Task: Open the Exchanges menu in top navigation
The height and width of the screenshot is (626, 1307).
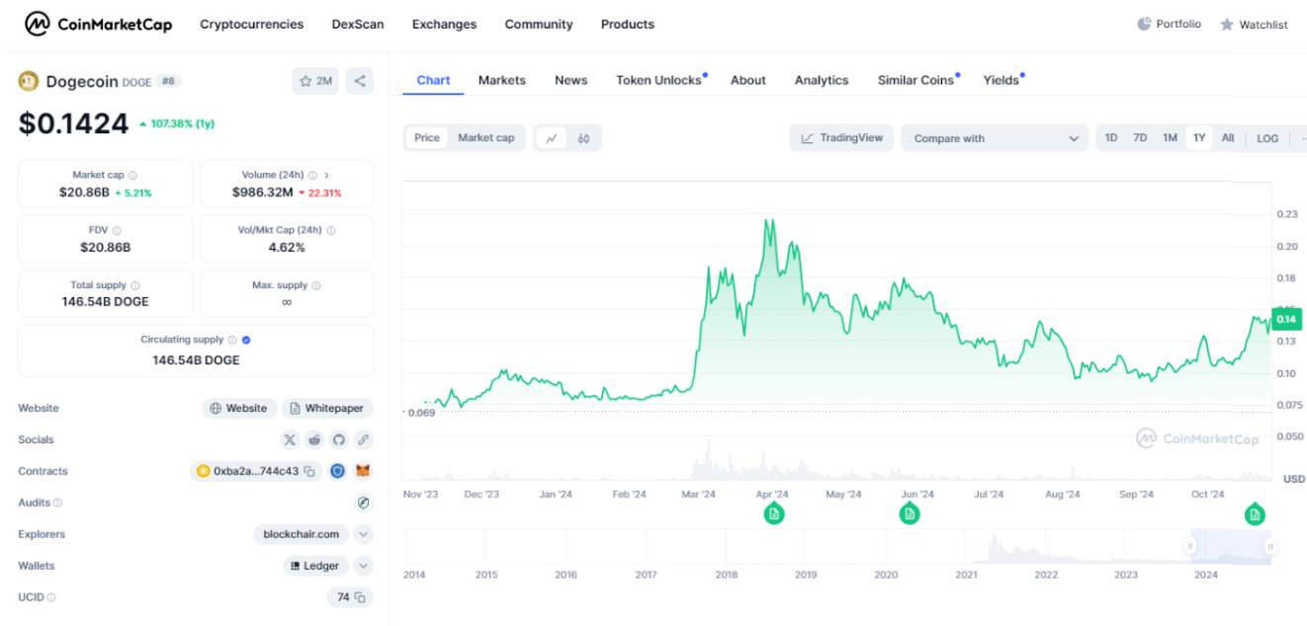Action: pyautogui.click(x=444, y=24)
